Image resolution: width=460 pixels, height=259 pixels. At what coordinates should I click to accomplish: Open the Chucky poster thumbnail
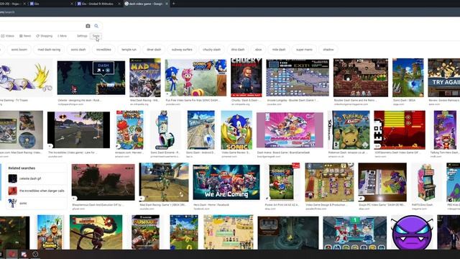point(246,78)
